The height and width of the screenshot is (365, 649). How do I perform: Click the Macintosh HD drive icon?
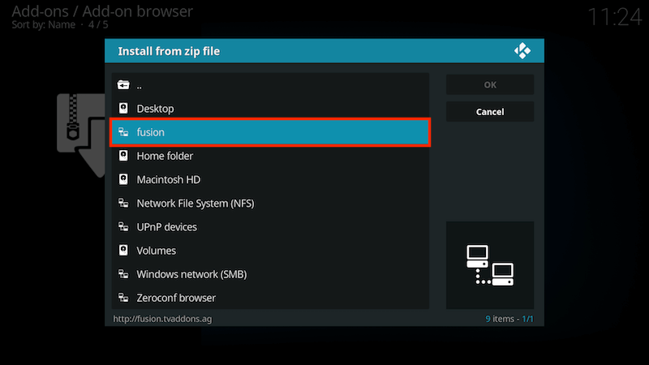(x=123, y=179)
